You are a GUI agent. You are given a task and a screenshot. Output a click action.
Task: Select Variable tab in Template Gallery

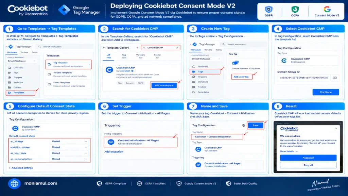pos(140,56)
